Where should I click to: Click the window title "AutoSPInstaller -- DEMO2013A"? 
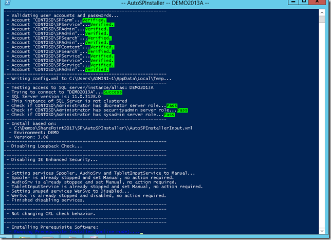tap(165, 3)
